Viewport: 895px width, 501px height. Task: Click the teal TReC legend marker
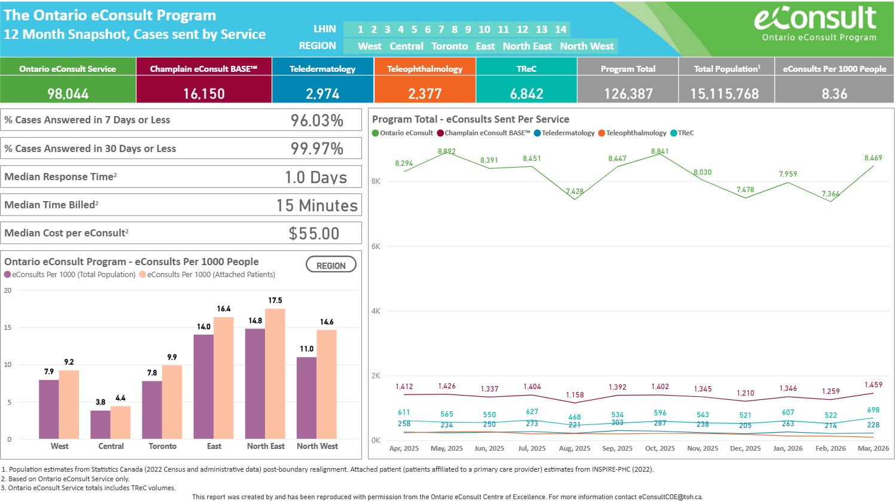point(674,133)
